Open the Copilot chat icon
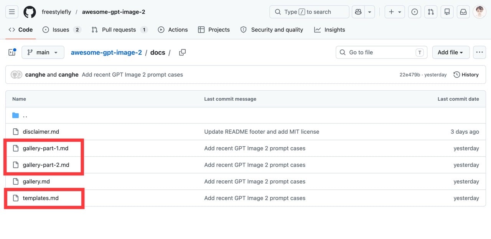This screenshot has width=491, height=239. pyautogui.click(x=358, y=12)
